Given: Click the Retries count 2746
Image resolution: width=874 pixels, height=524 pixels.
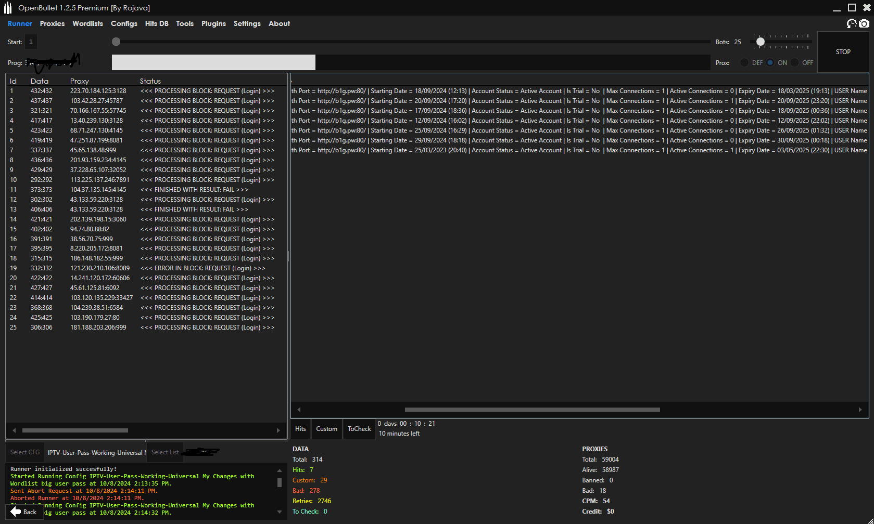Looking at the screenshot, I should pos(324,501).
